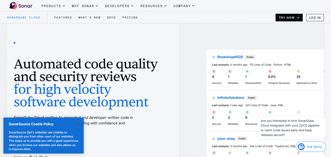Open the DOCS tab
This screenshot has height=157, width=331.
coord(111,17)
